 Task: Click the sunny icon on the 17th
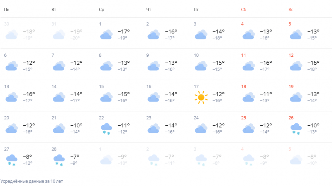click(x=201, y=97)
